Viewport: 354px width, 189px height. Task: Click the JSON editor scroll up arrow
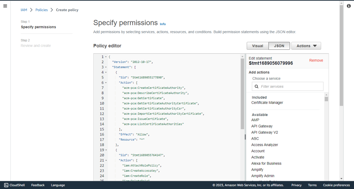coord(242,57)
